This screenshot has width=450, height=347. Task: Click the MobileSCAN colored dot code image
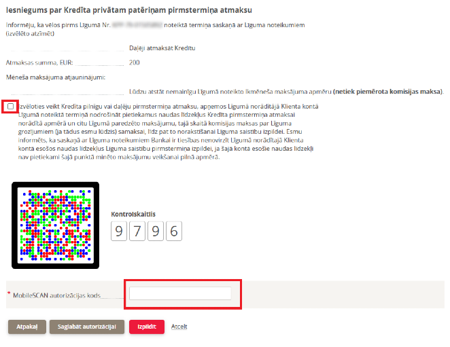click(56, 225)
